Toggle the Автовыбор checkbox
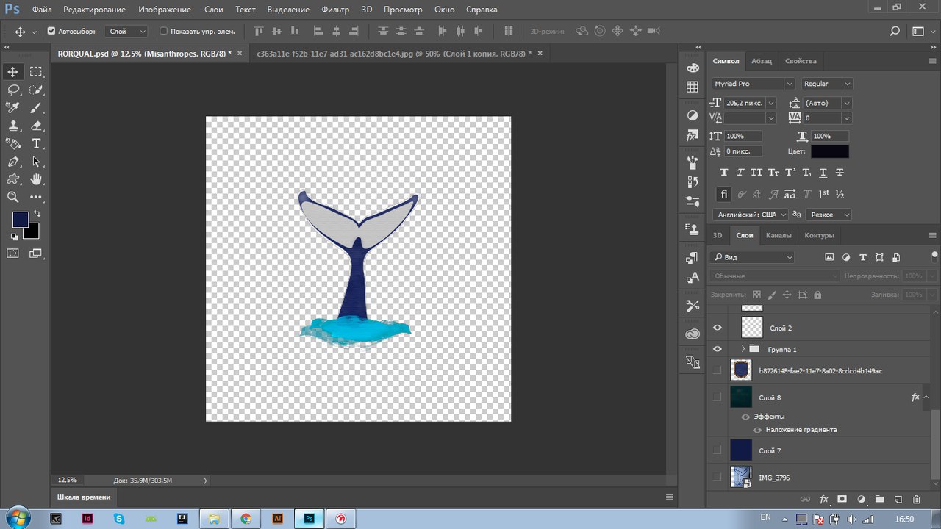The width and height of the screenshot is (941, 529). (51, 32)
